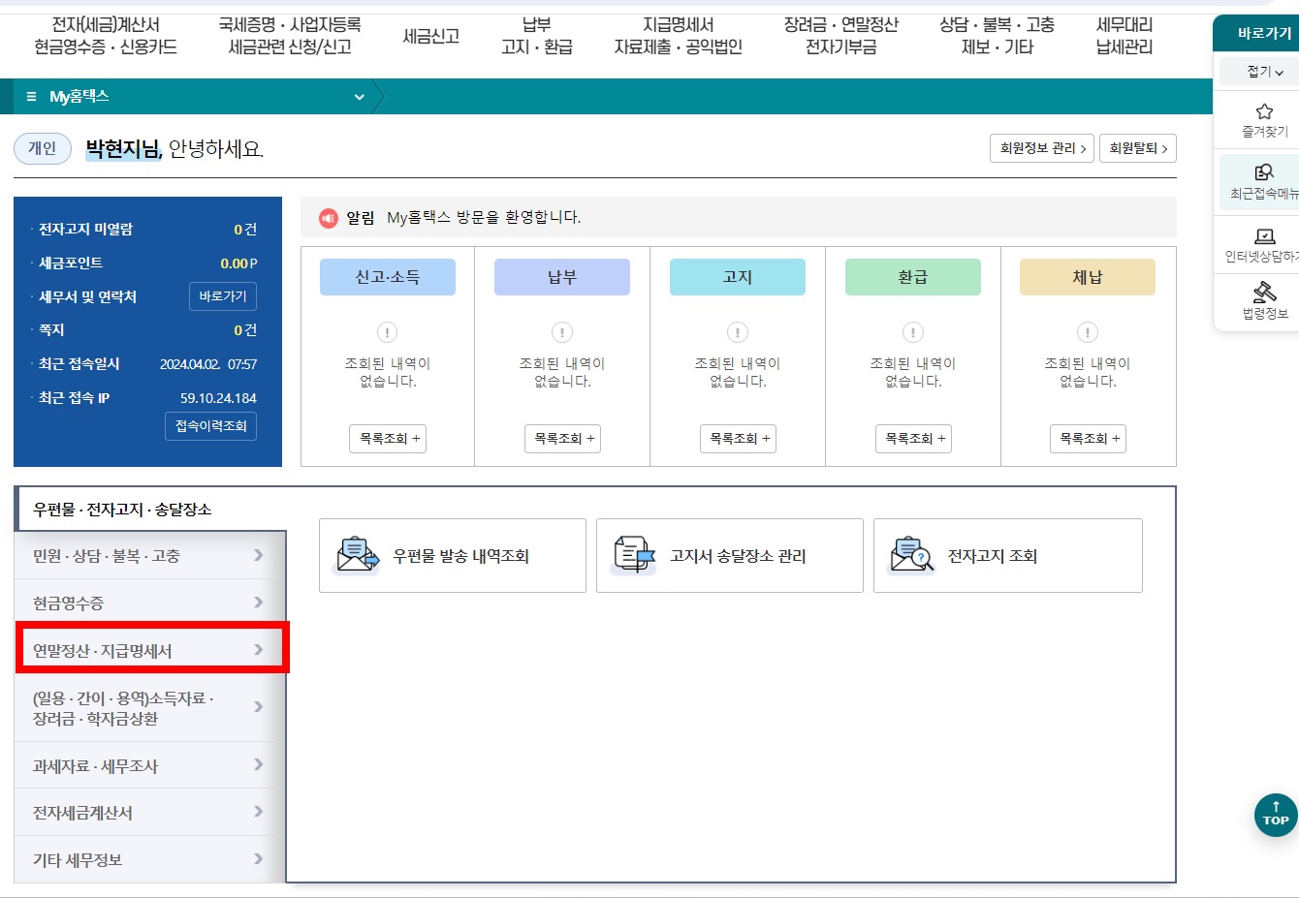1299x898 pixels.
Task: Click the 우편물 발송 내역조회 envelope icon
Action: click(356, 555)
